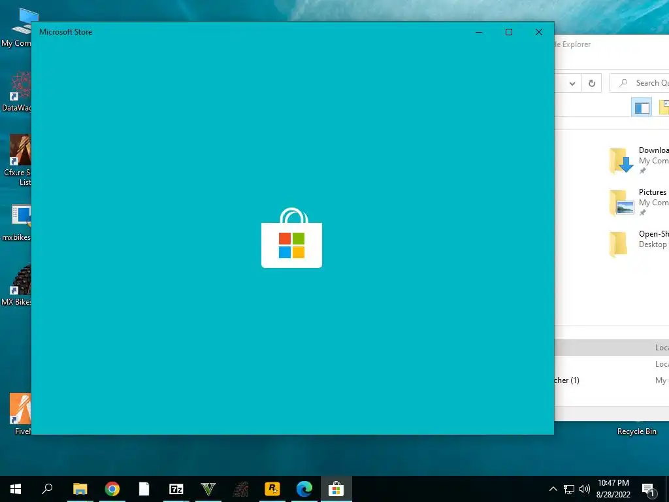Open the volume speaker tray icon
Image resolution: width=669 pixels, height=502 pixels.
click(x=585, y=489)
